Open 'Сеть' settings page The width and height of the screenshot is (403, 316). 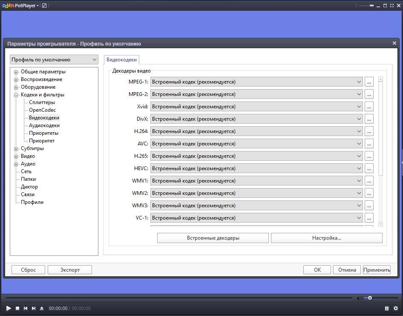click(26, 171)
